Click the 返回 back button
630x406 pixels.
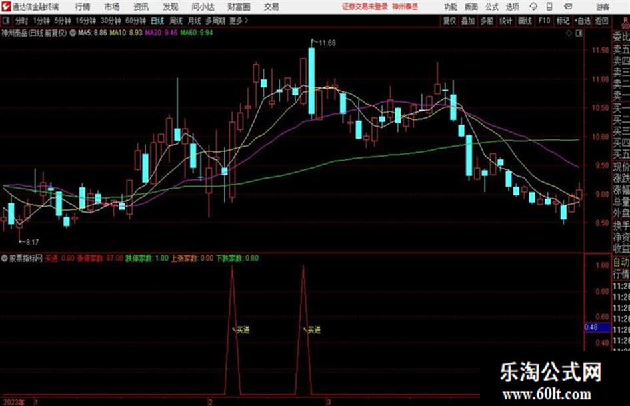pyautogui.click(x=601, y=21)
